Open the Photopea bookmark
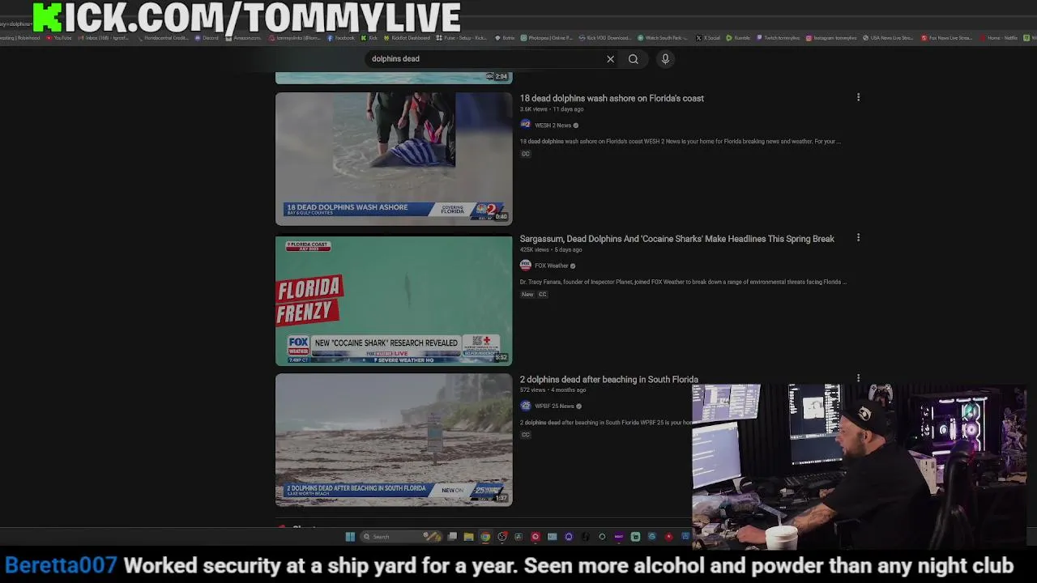Image resolution: width=1037 pixels, height=583 pixels. pyautogui.click(x=547, y=38)
